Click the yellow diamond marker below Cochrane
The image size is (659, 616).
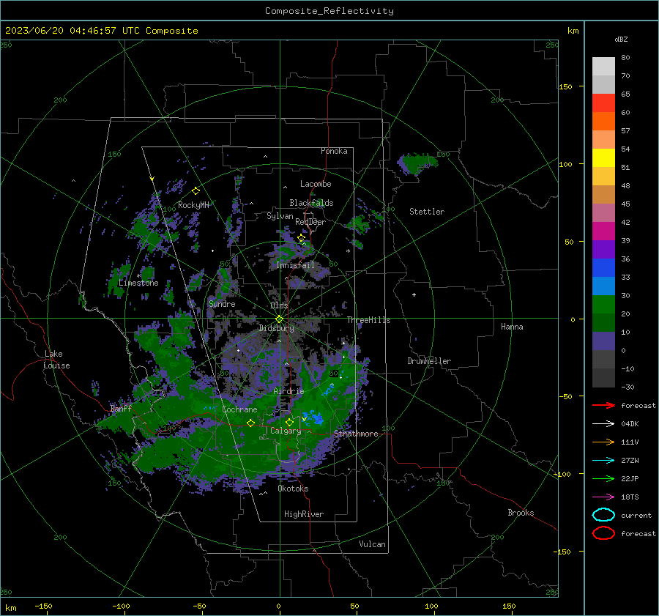(250, 423)
